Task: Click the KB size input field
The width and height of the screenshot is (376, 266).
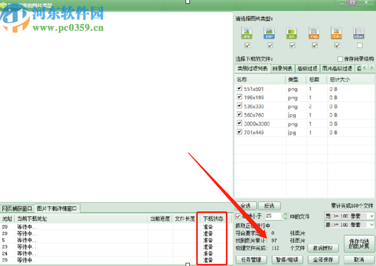Action: pyautogui.click(x=273, y=216)
